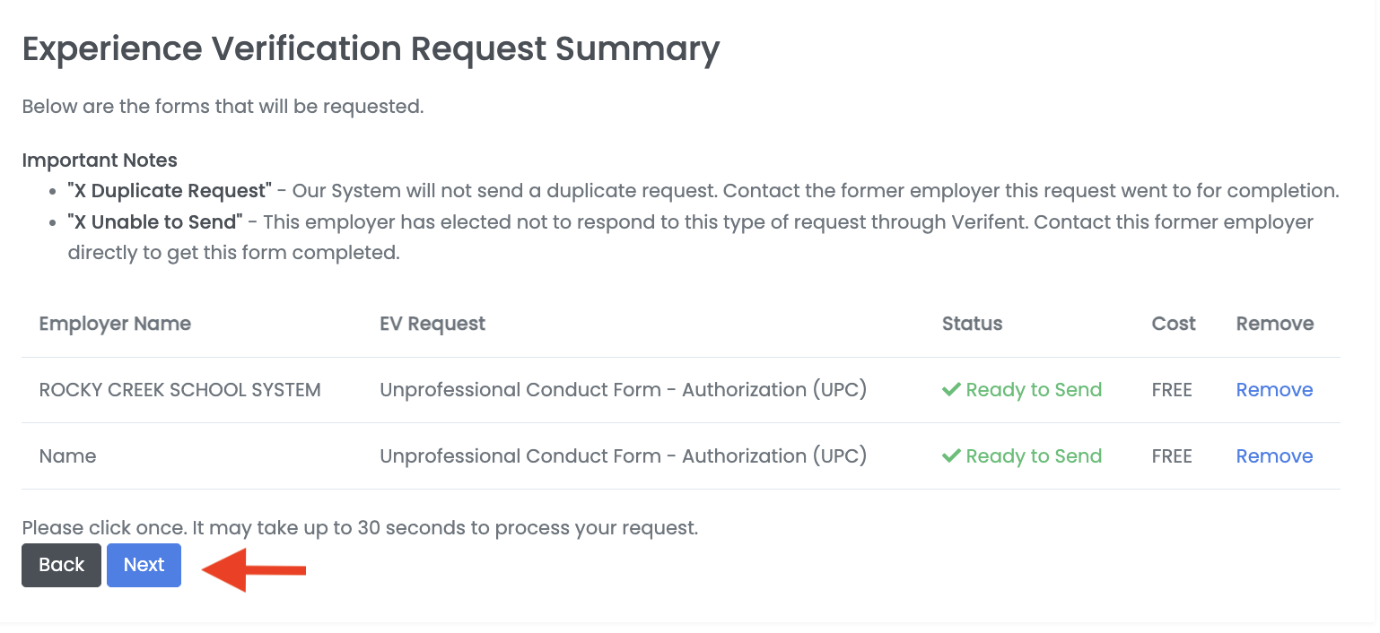Select the Ready to Send status for Rocky Creek

click(1034, 389)
